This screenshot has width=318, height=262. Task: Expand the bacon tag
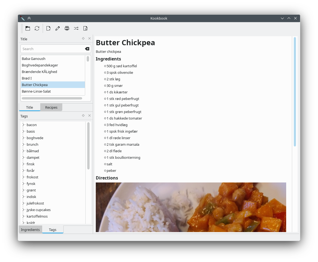tap(23, 125)
